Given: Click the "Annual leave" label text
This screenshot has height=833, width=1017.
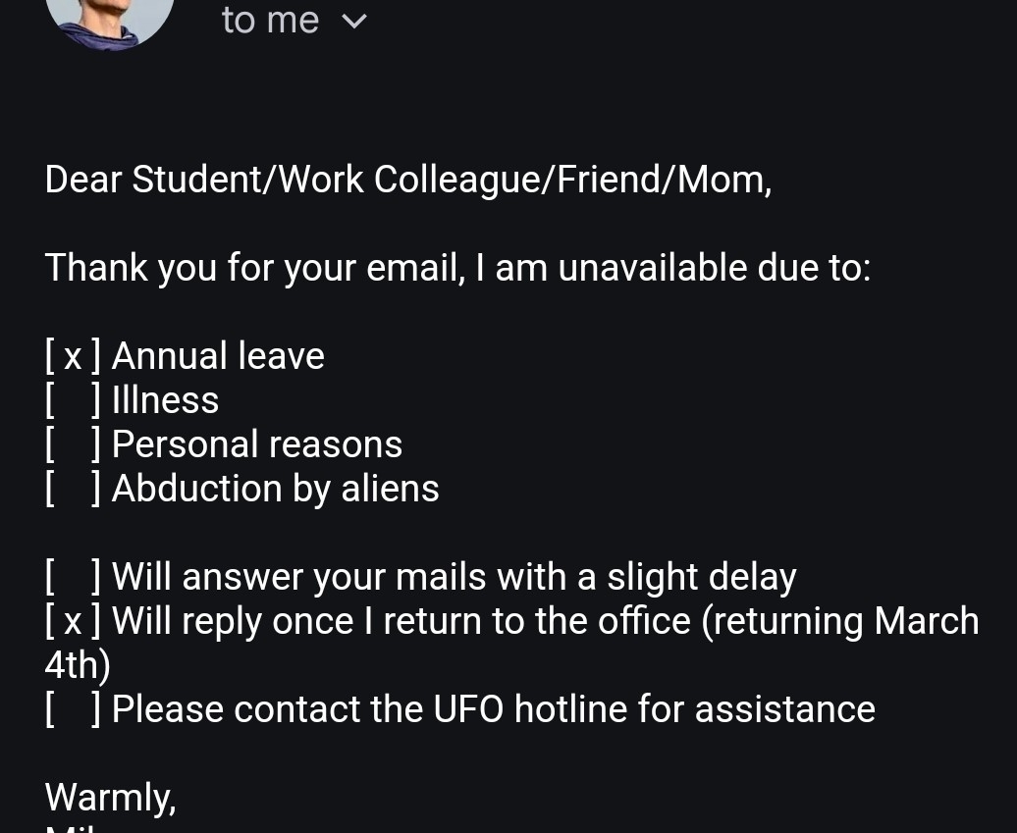Looking at the screenshot, I should [x=218, y=356].
